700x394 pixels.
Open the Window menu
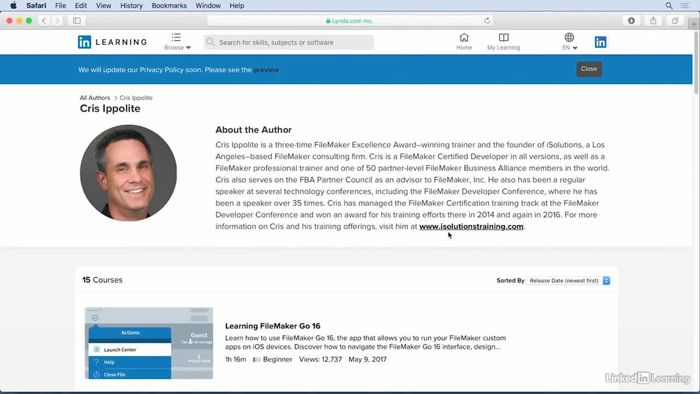coord(208,5)
